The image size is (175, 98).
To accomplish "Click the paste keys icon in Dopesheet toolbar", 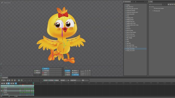I will point(9,80).
